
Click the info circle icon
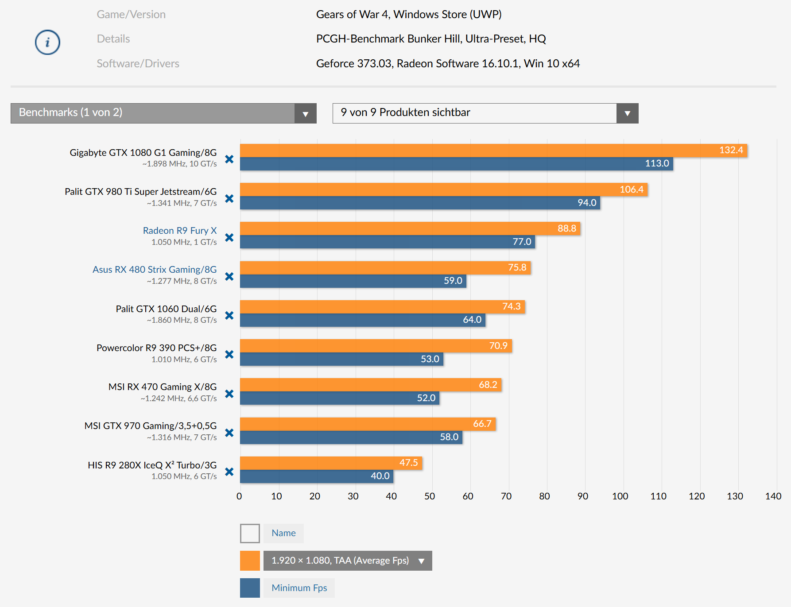47,43
